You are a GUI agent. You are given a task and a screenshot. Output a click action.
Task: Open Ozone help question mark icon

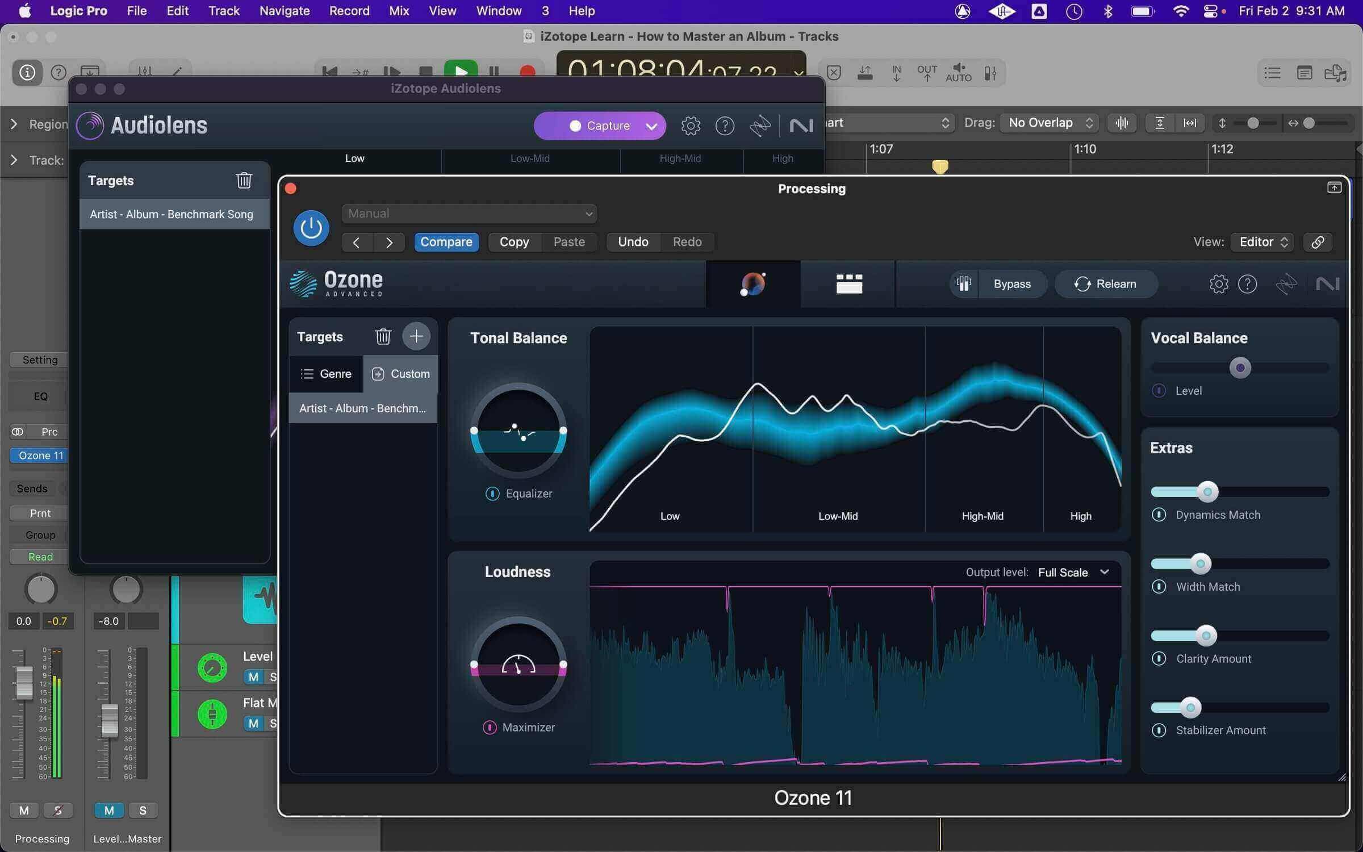[1247, 283]
